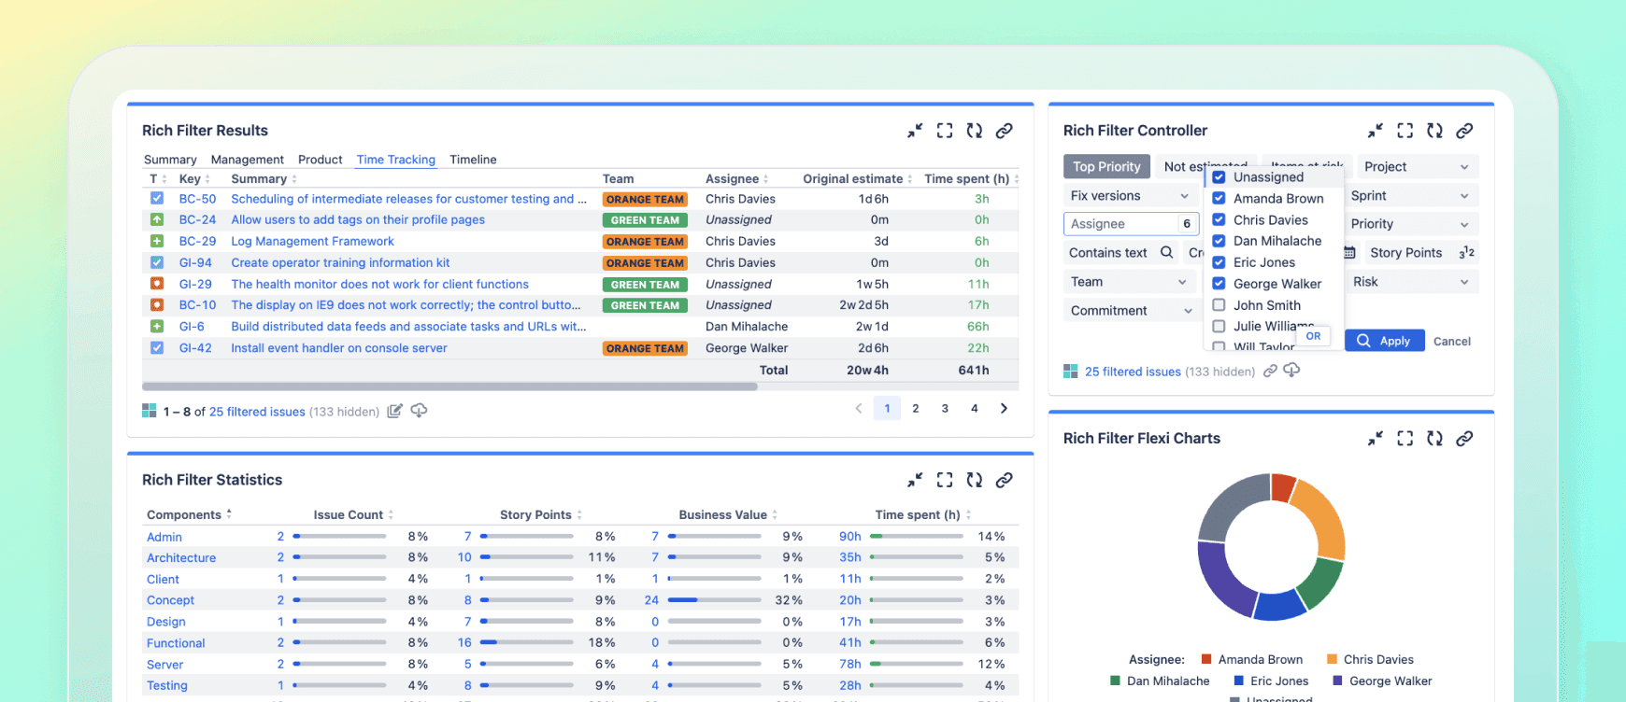This screenshot has height=702, width=1626.
Task: Check John Smith in assignee list
Action: pyautogui.click(x=1219, y=305)
